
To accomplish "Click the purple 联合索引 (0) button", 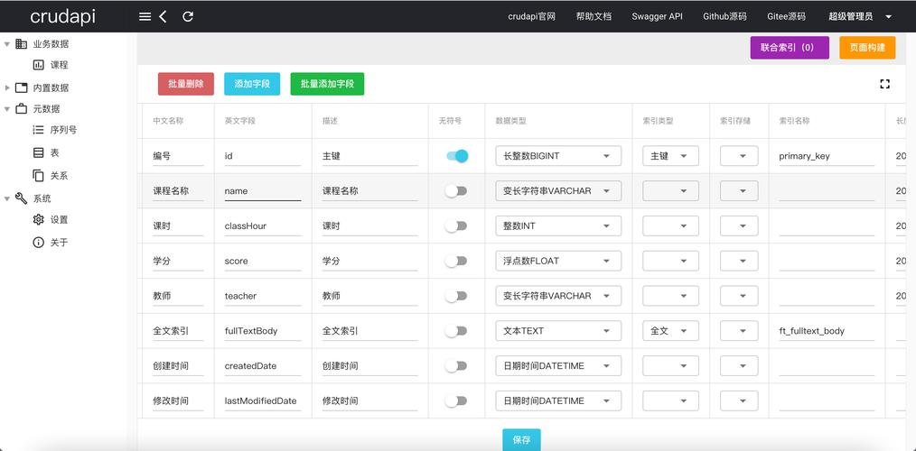I will click(789, 48).
